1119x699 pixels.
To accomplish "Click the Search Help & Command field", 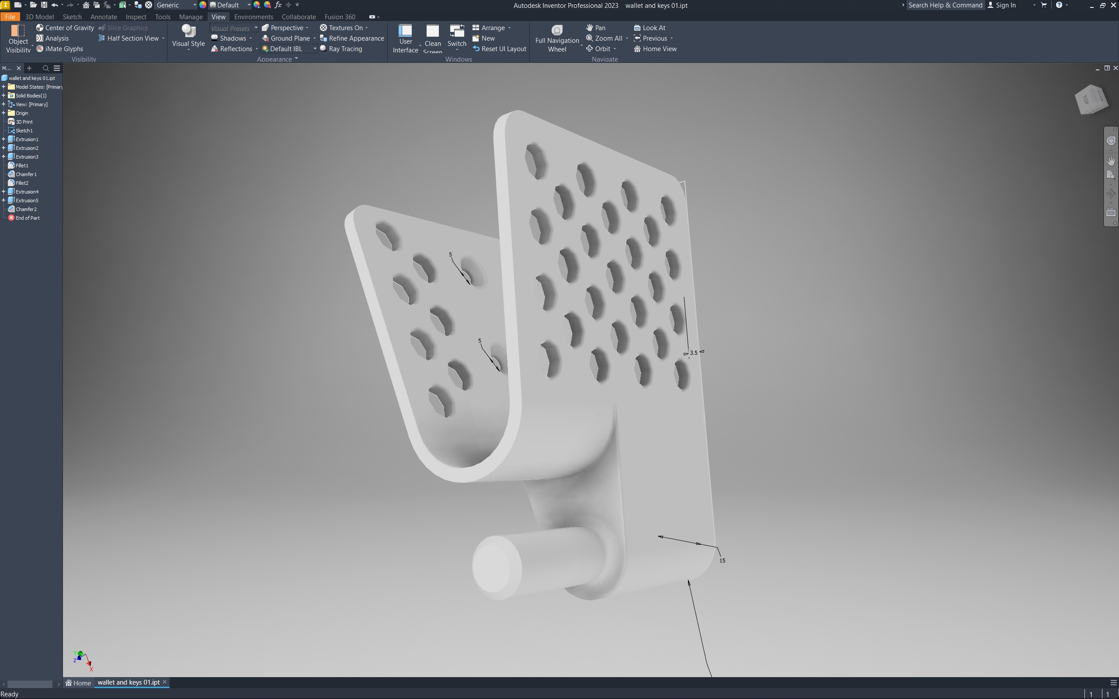I will [x=945, y=5].
